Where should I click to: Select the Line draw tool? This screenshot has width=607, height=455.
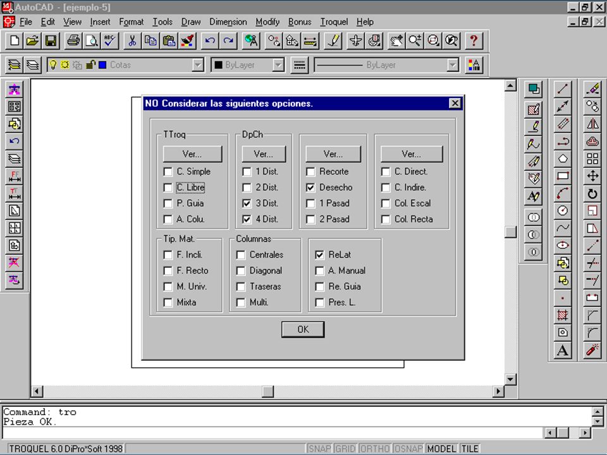tap(563, 89)
